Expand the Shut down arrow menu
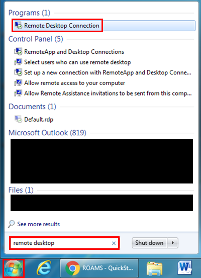Viewport: 201px width, 278px height. [173, 243]
